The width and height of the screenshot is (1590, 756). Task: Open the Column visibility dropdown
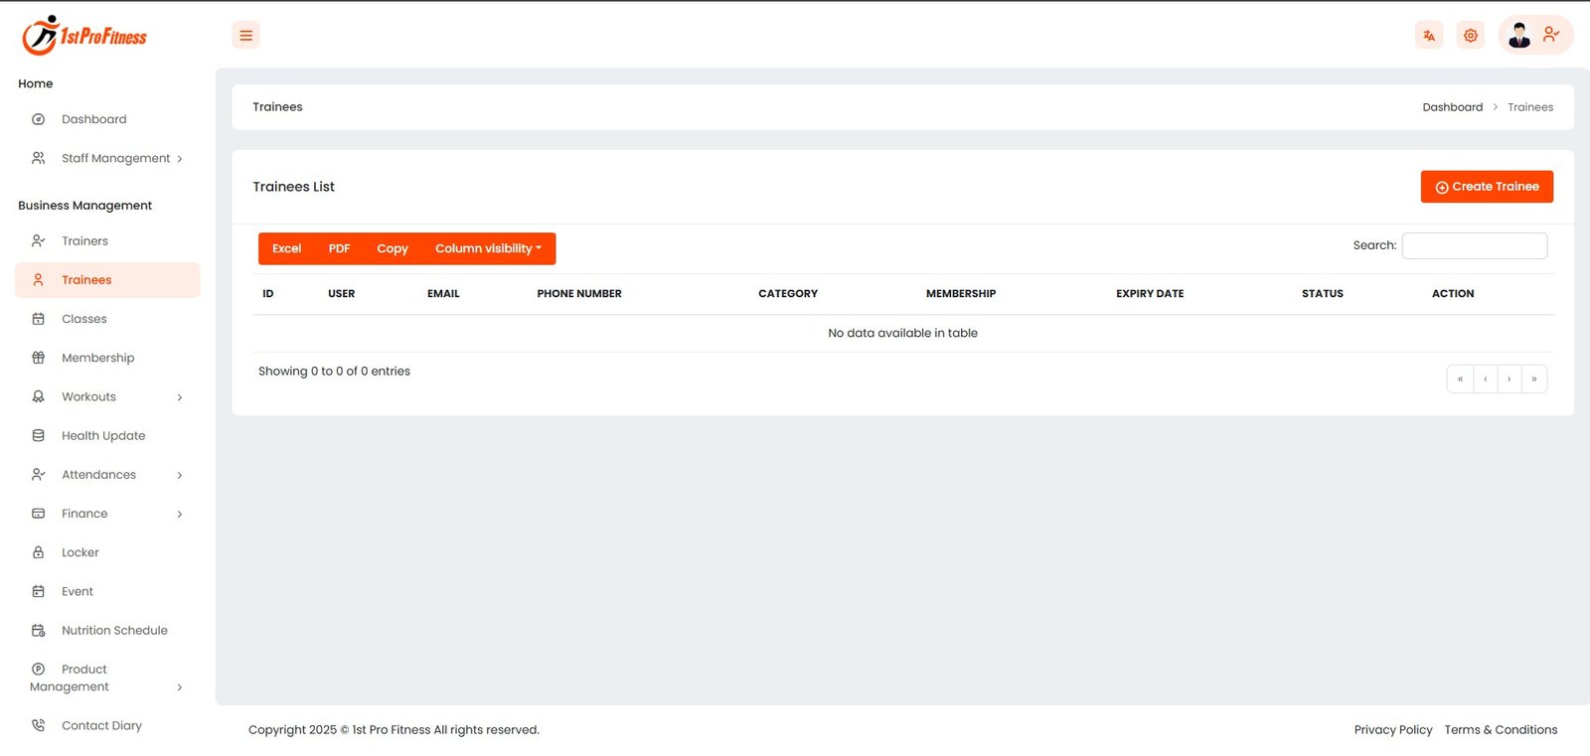coord(488,249)
